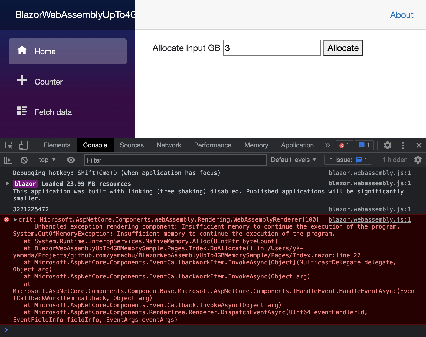The image size is (426, 337).
Task: Switch to the Memory tab
Action: click(x=256, y=145)
